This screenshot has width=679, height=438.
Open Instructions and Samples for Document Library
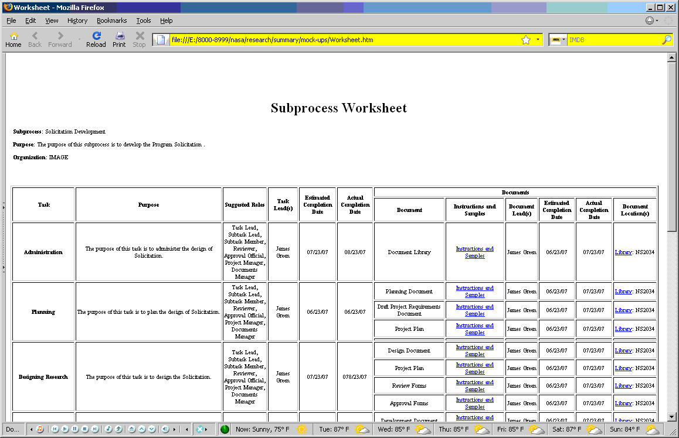click(474, 252)
